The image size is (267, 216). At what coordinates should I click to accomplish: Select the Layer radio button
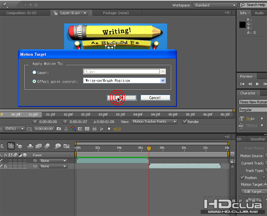click(x=34, y=72)
